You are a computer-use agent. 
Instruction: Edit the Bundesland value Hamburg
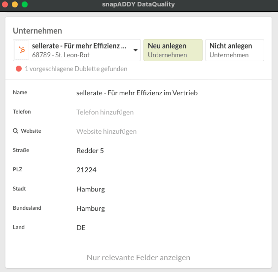pyautogui.click(x=91, y=208)
